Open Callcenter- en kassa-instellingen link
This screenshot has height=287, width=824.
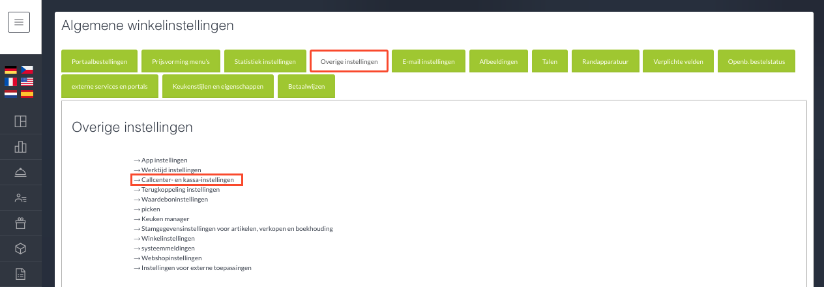click(187, 179)
